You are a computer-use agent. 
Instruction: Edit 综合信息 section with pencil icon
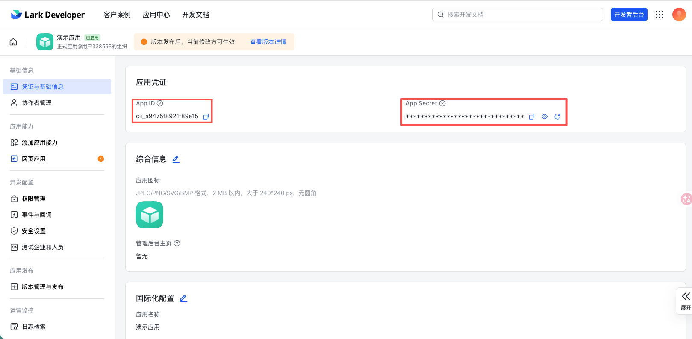[x=176, y=159]
